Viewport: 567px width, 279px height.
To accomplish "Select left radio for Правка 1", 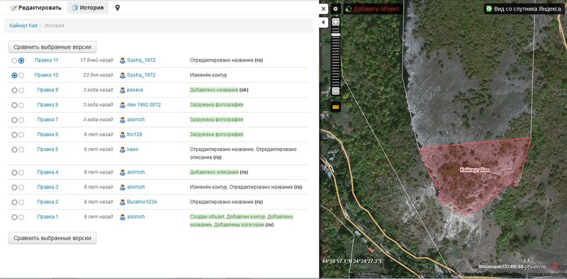I will pyautogui.click(x=14, y=217).
